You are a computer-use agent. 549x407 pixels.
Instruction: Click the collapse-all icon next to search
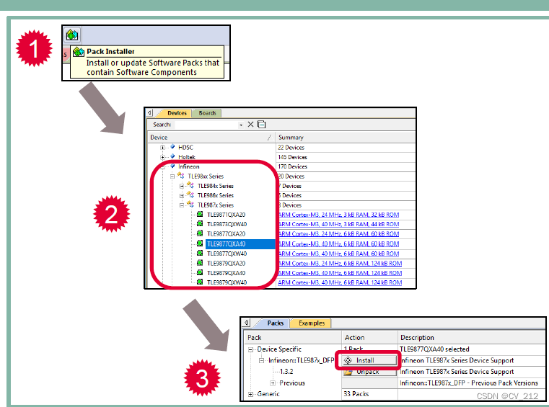click(x=262, y=125)
